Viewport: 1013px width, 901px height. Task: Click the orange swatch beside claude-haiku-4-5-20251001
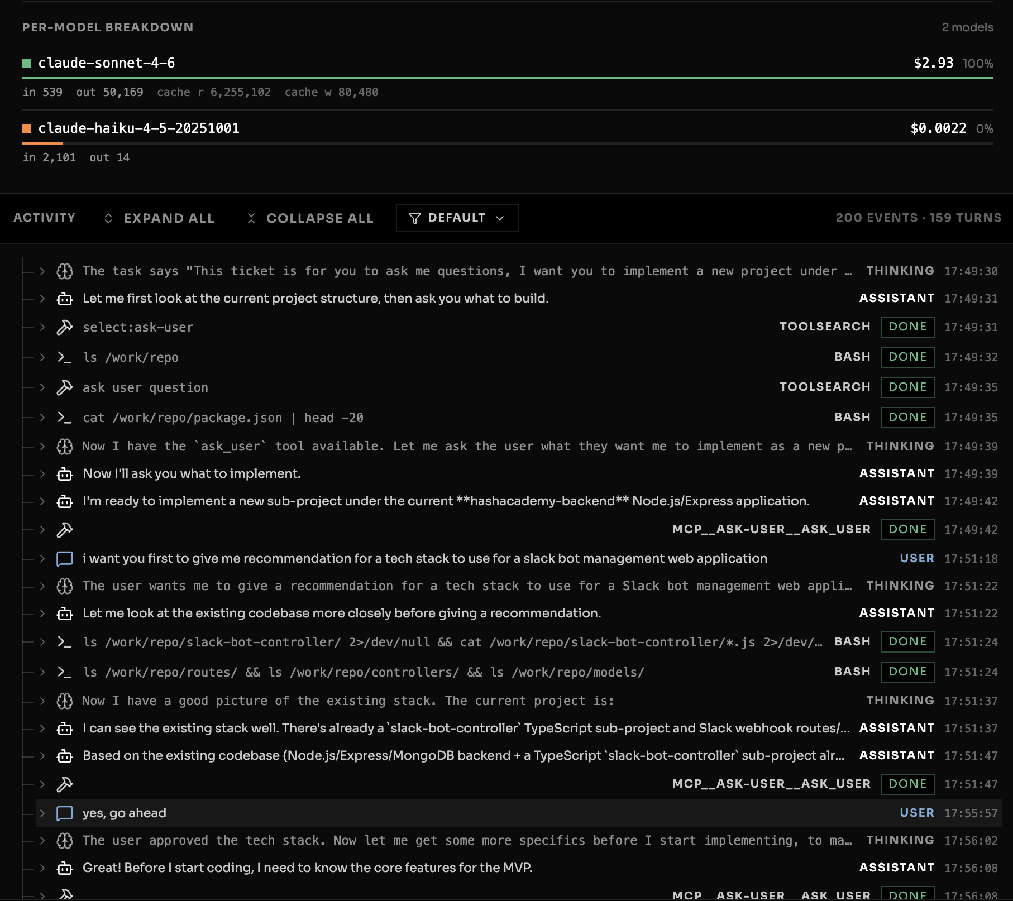[x=27, y=128]
